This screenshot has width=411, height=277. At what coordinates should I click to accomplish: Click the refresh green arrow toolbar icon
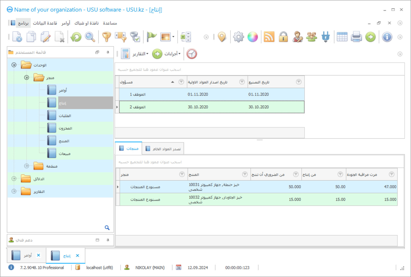tap(76, 37)
